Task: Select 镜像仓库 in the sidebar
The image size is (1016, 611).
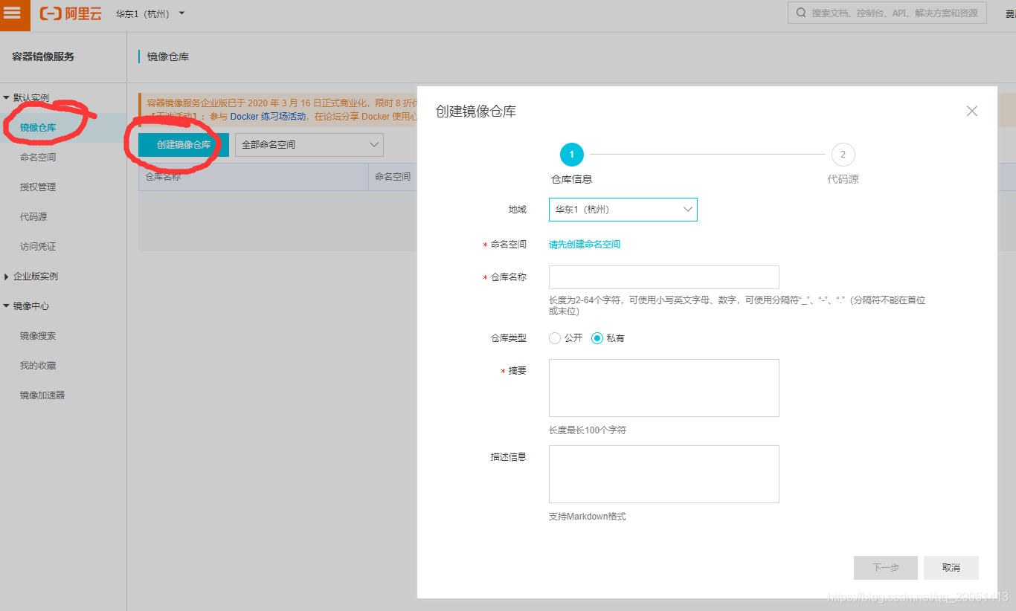Action: (x=38, y=128)
